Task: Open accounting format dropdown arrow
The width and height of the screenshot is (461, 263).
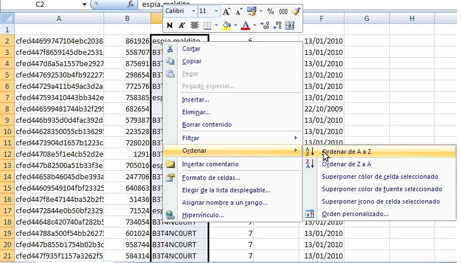Action: pyautogui.click(x=261, y=11)
